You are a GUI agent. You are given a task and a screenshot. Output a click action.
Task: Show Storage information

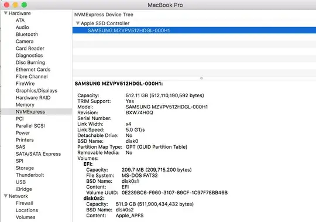[25, 168]
